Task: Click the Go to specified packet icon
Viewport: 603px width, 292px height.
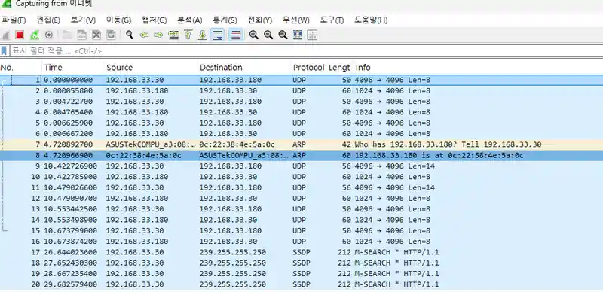Action: point(173,35)
